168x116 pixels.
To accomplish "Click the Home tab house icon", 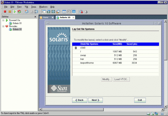I will (x=41, y=18).
